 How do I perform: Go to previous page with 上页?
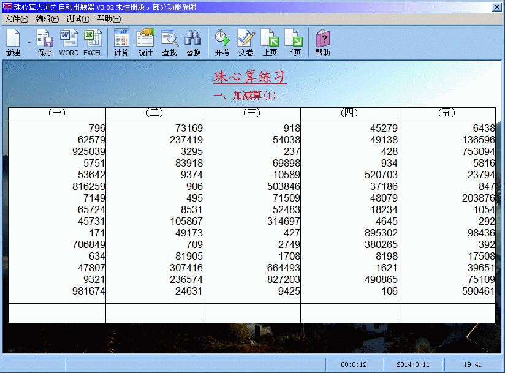[270, 42]
